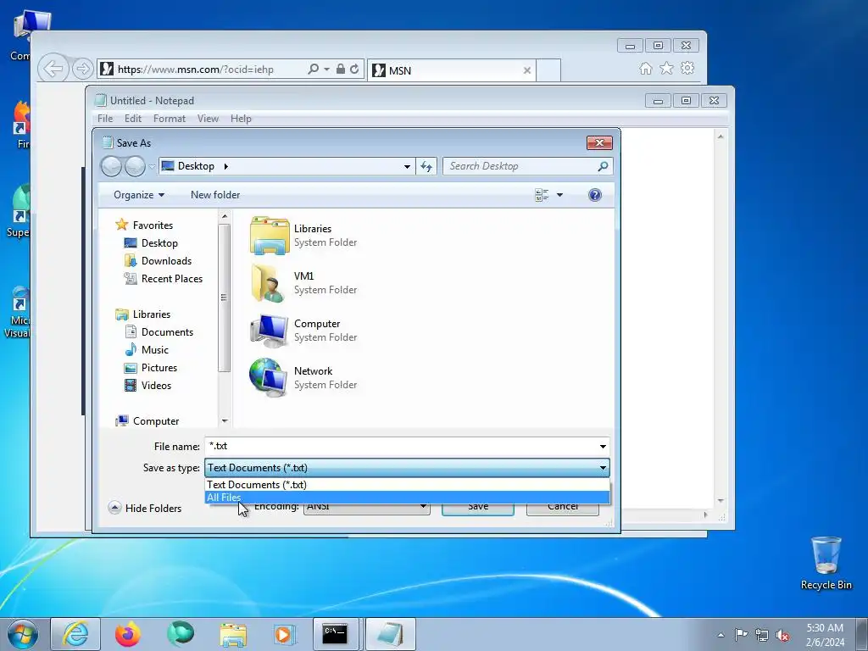Screen dimensions: 868x651
Task: Open Internet Explorer tools gear icon
Action: pos(687,68)
